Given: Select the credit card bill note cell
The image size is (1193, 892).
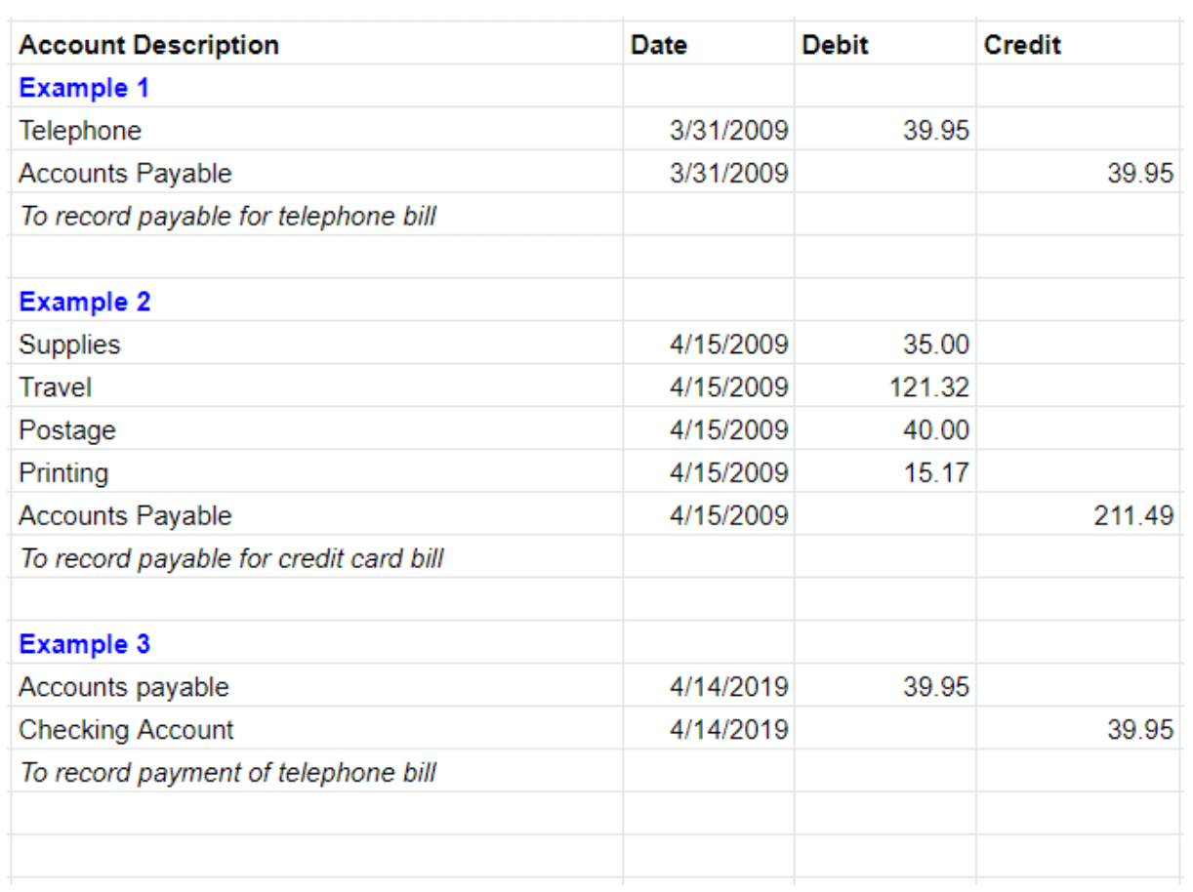Looking at the screenshot, I should pyautogui.click(x=231, y=558).
